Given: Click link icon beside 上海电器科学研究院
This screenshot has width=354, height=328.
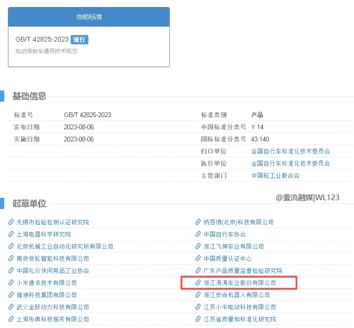Looking at the screenshot, I should point(11,234).
